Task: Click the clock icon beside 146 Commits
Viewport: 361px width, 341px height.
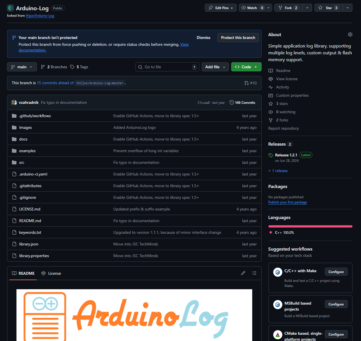Action: click(232, 102)
